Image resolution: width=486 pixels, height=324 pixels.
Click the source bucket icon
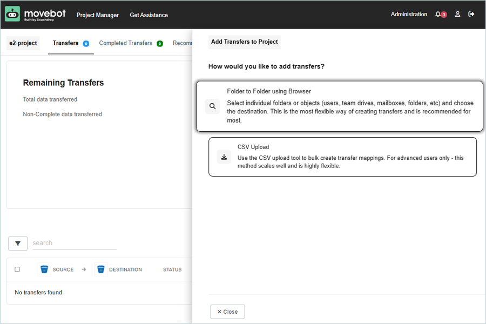point(44,269)
